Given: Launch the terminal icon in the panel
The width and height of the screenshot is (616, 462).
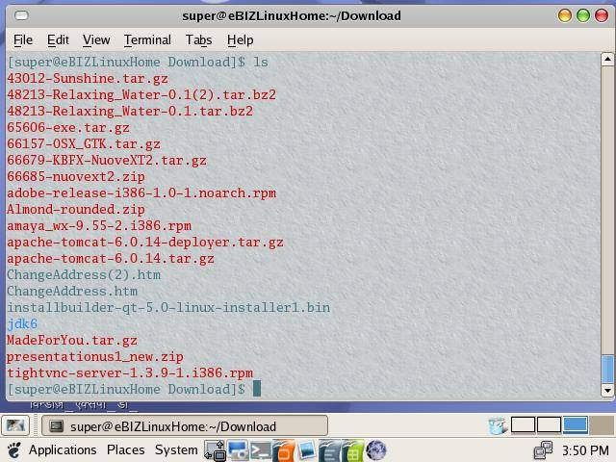Looking at the screenshot, I should pyautogui.click(x=261, y=450).
